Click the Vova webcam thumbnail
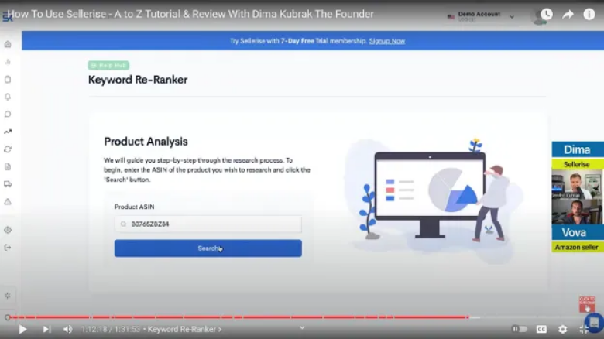Viewport: 604px width, 339px height. 576,212
